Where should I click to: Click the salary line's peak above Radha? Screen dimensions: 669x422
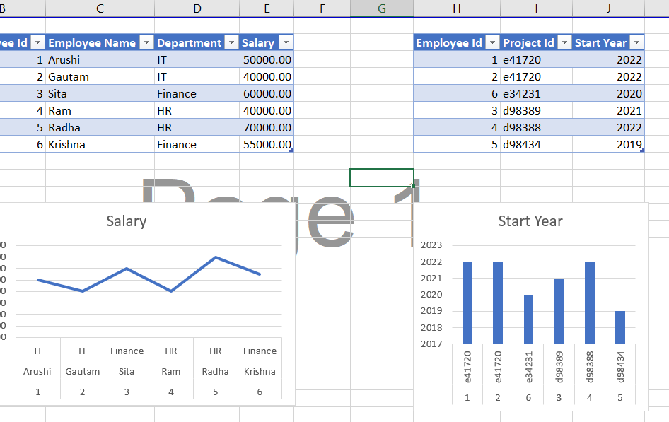tap(216, 257)
